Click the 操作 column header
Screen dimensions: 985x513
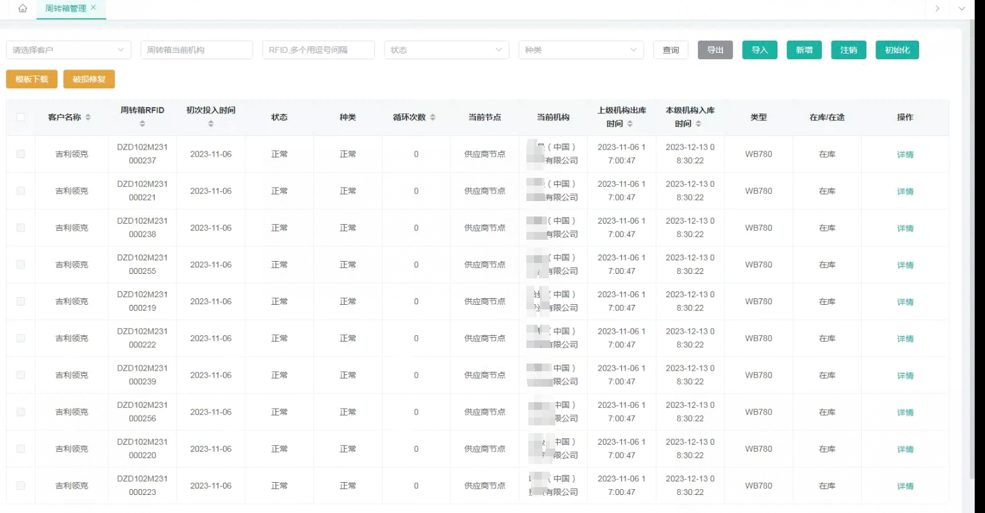click(x=905, y=117)
